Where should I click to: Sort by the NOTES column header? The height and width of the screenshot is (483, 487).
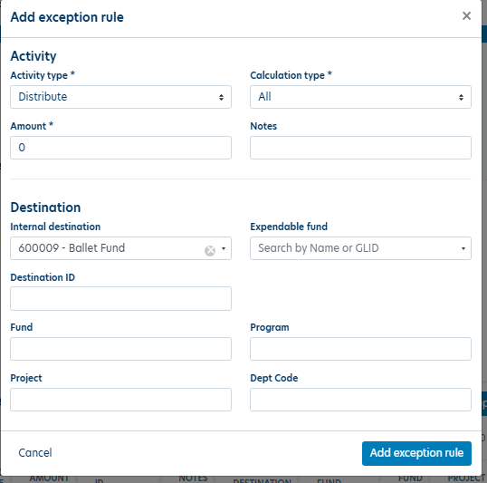[193, 478]
